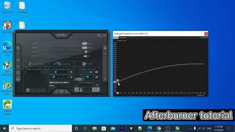Reset Afterburner settings to default

pyautogui.click(x=56, y=92)
